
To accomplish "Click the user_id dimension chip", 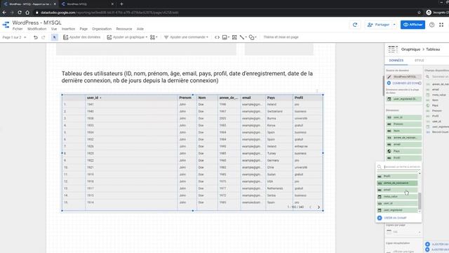I will 403,117.
